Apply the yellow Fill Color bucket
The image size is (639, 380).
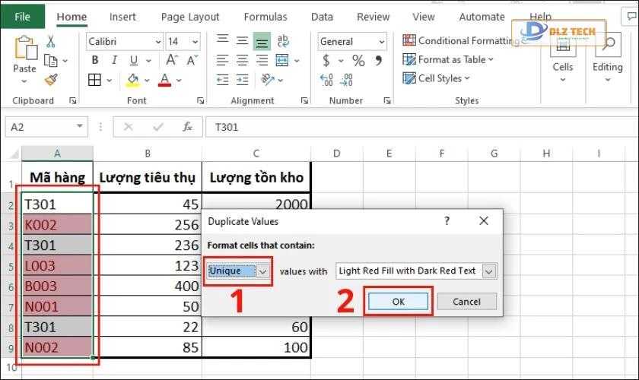coord(133,80)
